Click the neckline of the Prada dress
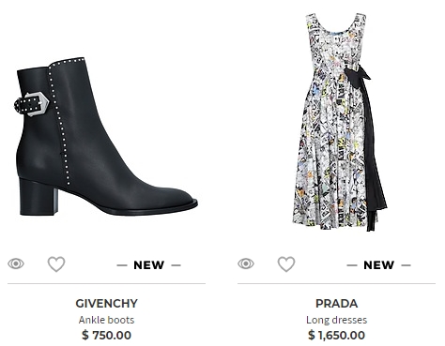The height and width of the screenshot is (346, 445). pyautogui.click(x=336, y=26)
